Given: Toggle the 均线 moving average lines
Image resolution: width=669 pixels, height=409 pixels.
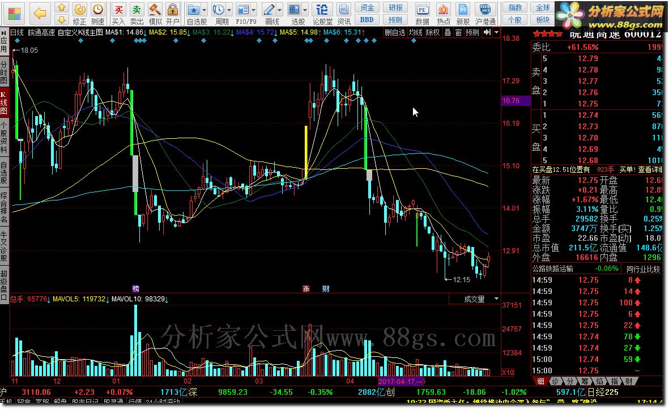Looking at the screenshot, I should tap(416, 32).
